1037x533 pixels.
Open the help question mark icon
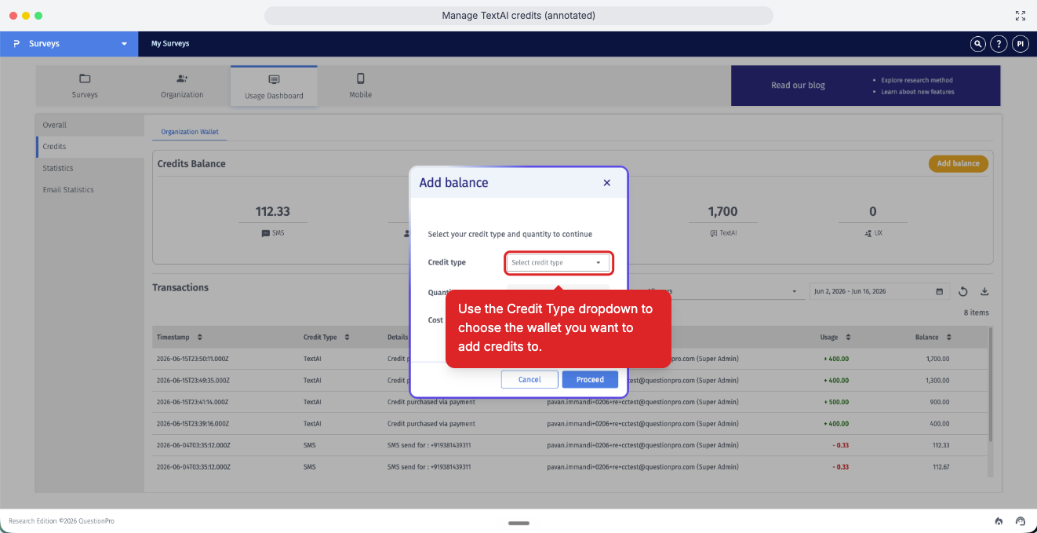point(999,44)
